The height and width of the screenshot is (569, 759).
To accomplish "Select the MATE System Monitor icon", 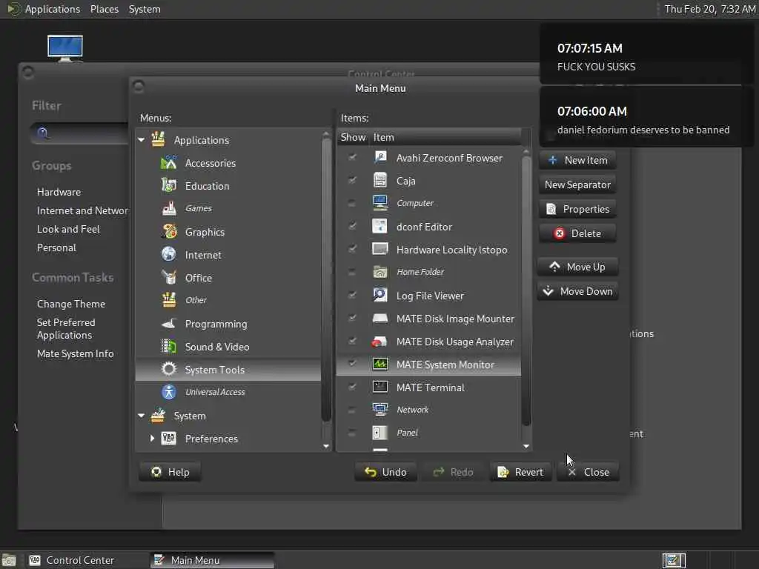I will tap(380, 365).
